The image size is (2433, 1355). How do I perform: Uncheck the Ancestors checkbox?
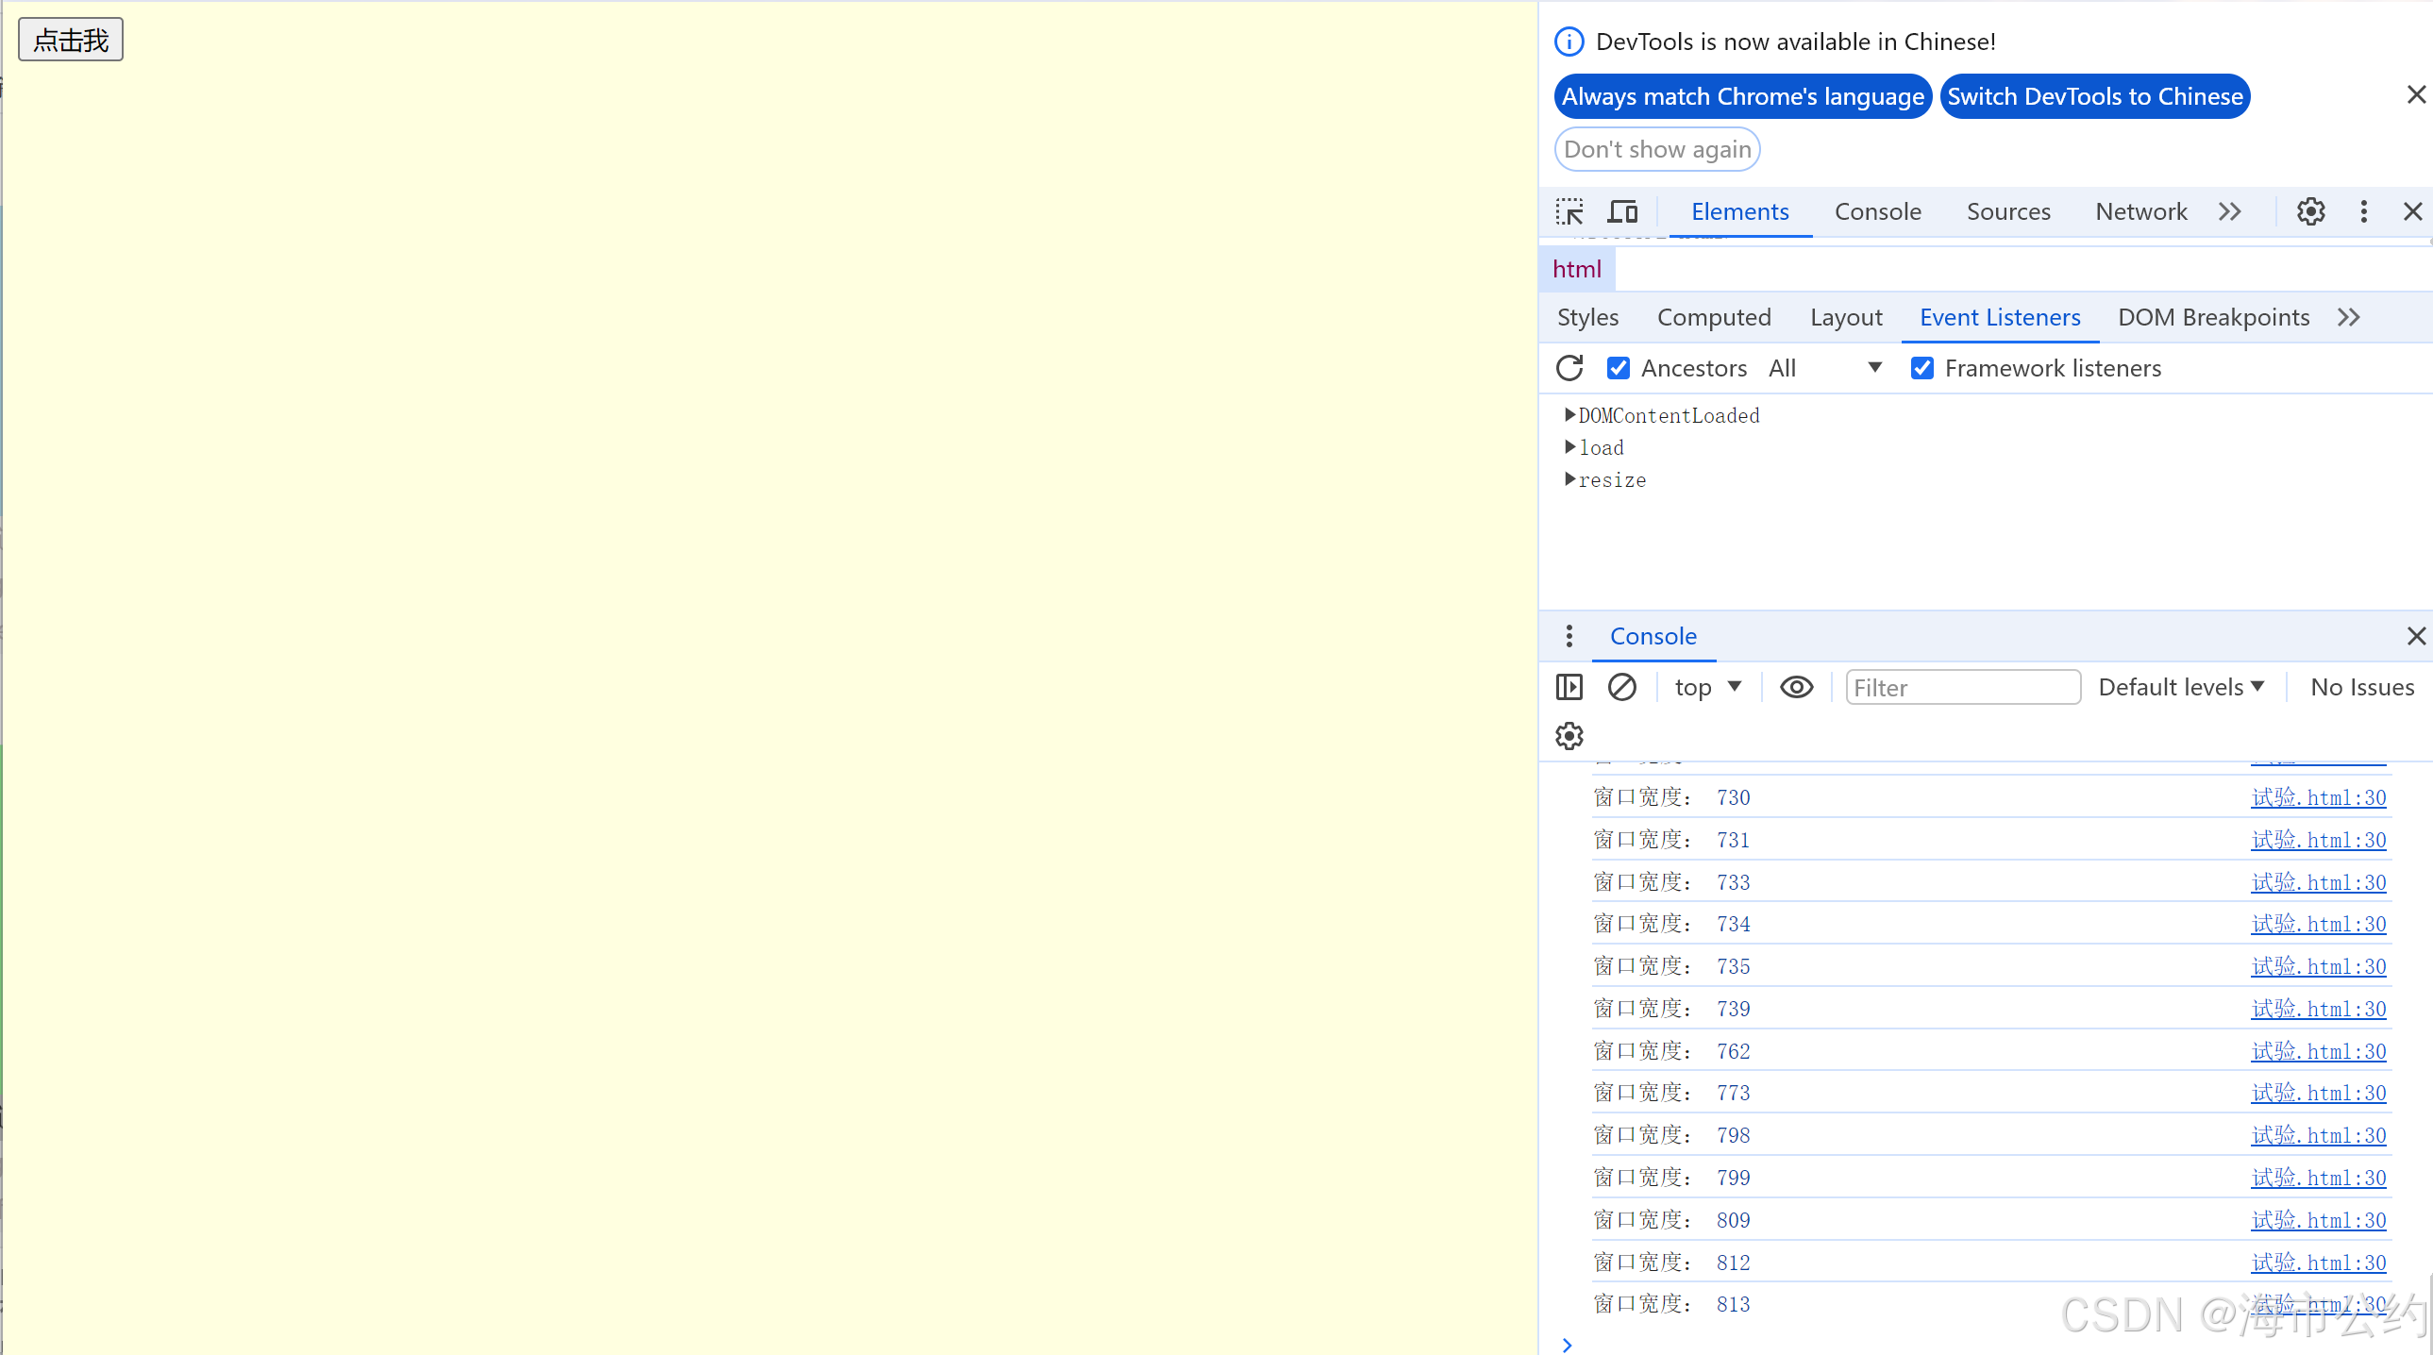[1618, 368]
